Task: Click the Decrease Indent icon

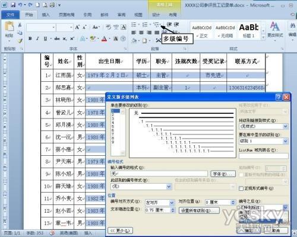Action: click(x=169, y=24)
